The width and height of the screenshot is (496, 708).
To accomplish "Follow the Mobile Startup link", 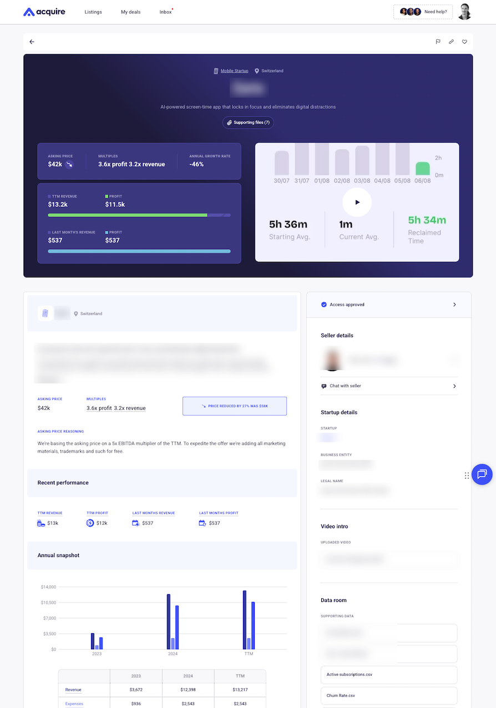I will (x=235, y=71).
